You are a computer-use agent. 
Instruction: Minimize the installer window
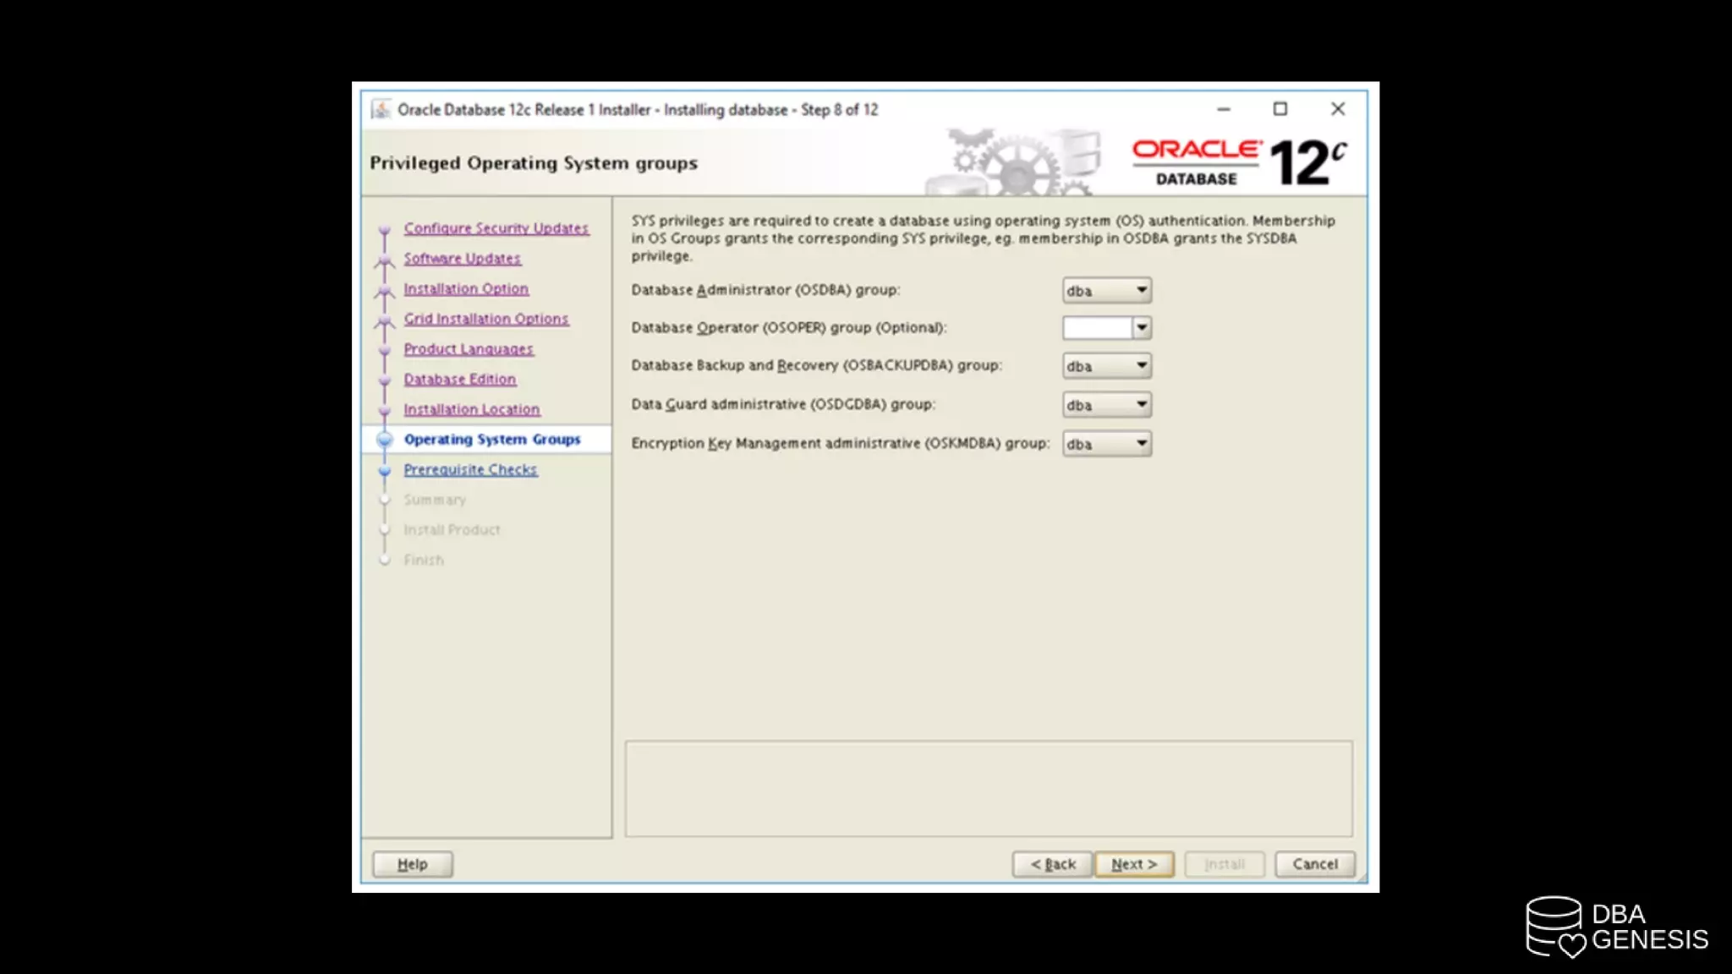[x=1223, y=109]
